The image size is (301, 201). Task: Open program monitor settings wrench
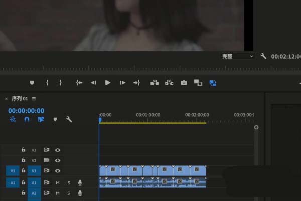[263, 57]
